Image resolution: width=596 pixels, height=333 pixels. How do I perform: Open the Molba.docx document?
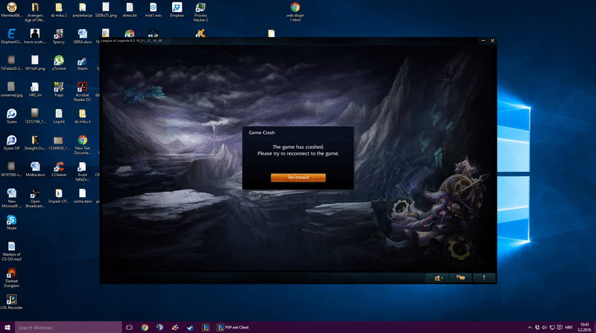(35, 169)
